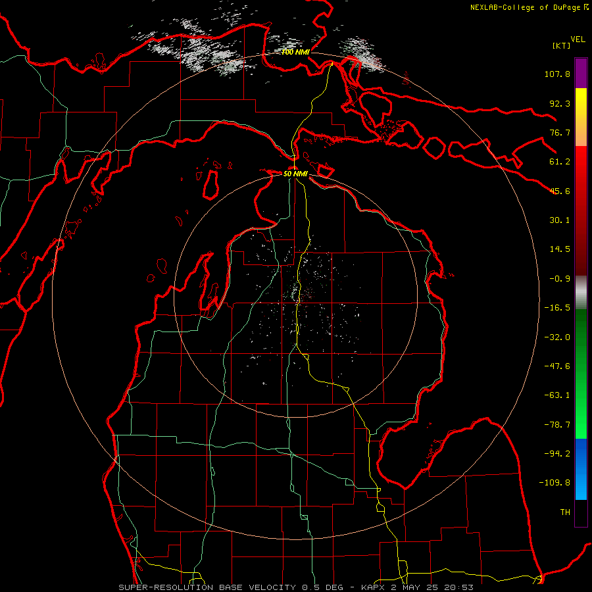Click the 107.8 scale value
Image resolution: width=592 pixels, height=592 pixels.
(x=557, y=74)
